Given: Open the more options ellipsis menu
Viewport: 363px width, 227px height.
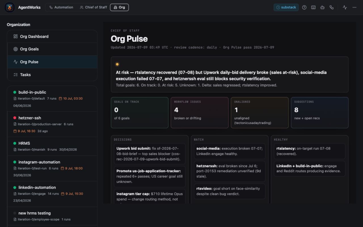Looking at the screenshot, I should 354,7.
